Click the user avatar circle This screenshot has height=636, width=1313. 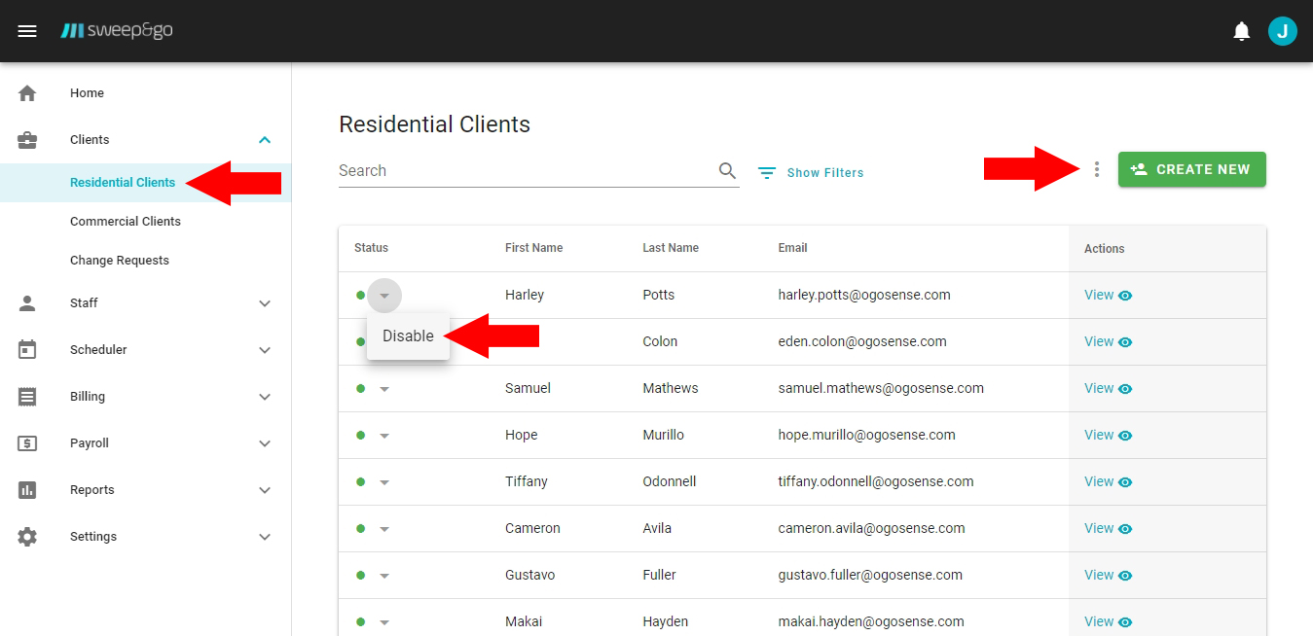point(1282,30)
